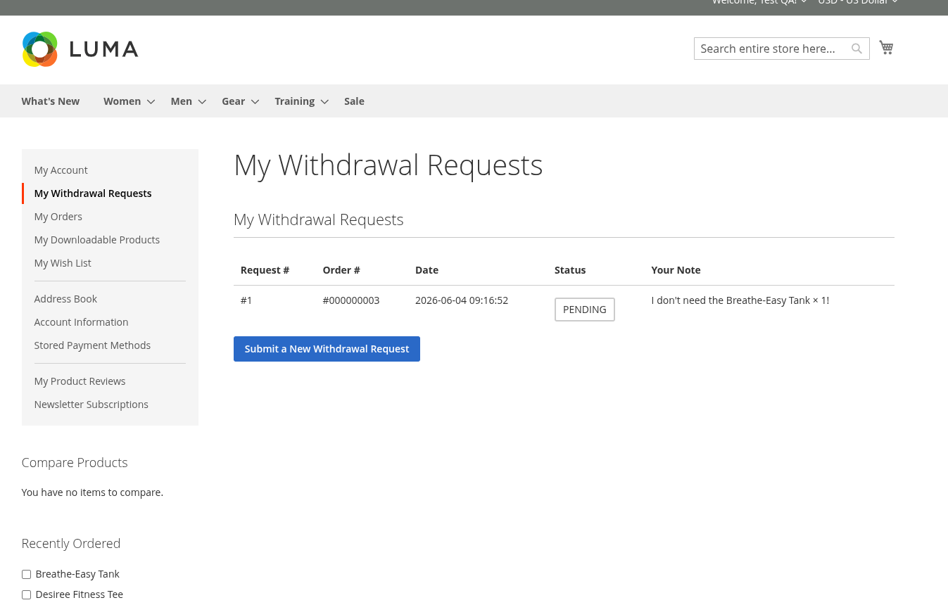Open My Account in sidebar

click(61, 170)
